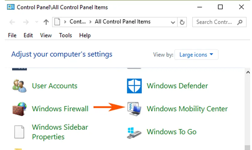Screen dimensions: 252x150
Task: Open the Windows Firewall brick wall icon
Action: click(x=19, y=109)
